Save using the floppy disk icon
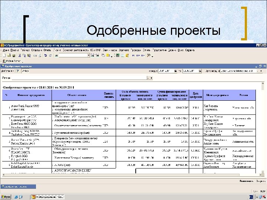Viewport: 267px width, 200px height. click(x=14, y=56)
